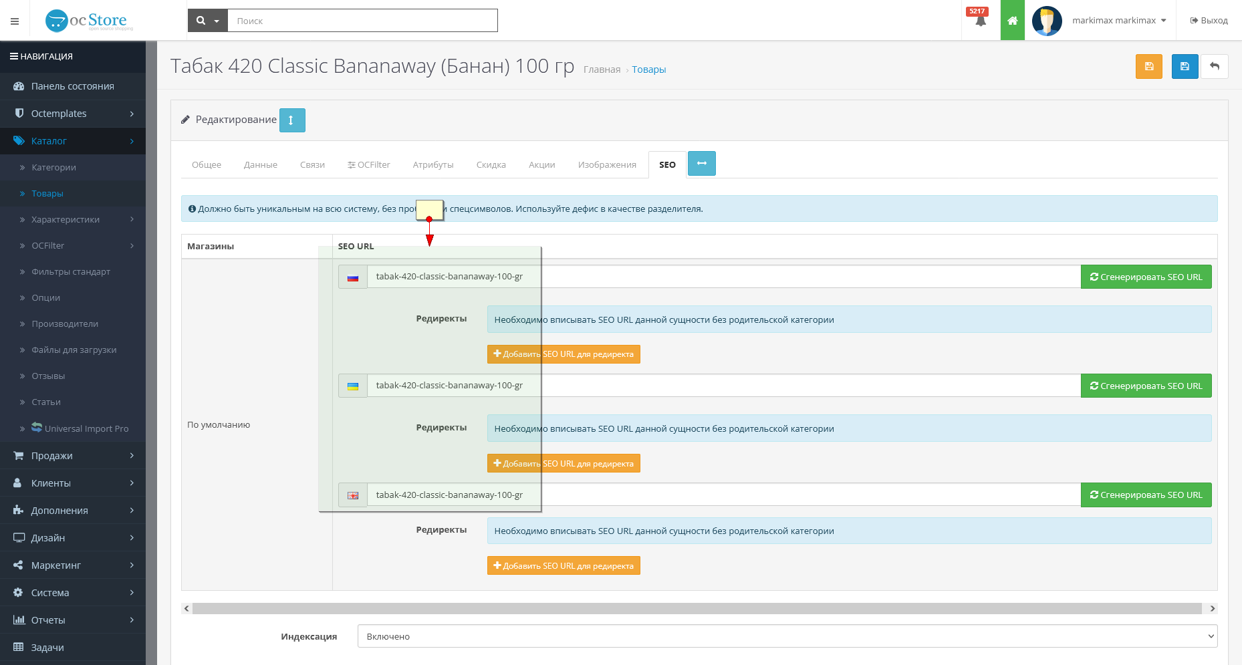The image size is (1242, 665).
Task: Click the blue save button icon
Action: (x=1185, y=66)
